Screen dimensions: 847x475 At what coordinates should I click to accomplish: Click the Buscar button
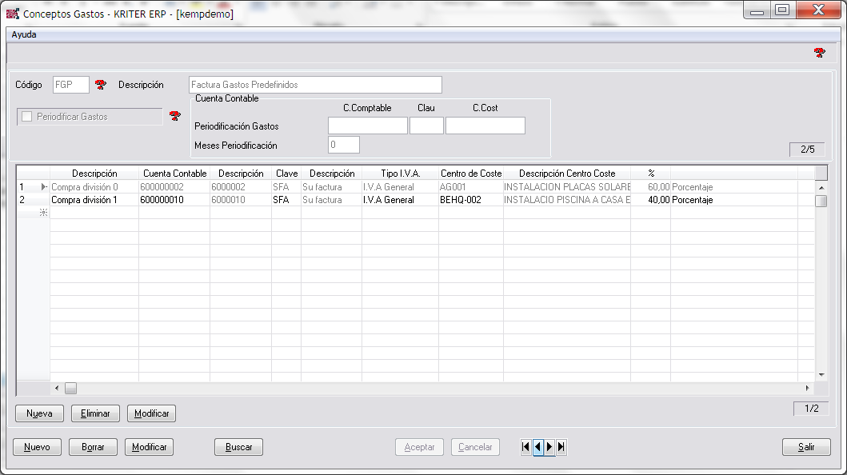(x=238, y=447)
